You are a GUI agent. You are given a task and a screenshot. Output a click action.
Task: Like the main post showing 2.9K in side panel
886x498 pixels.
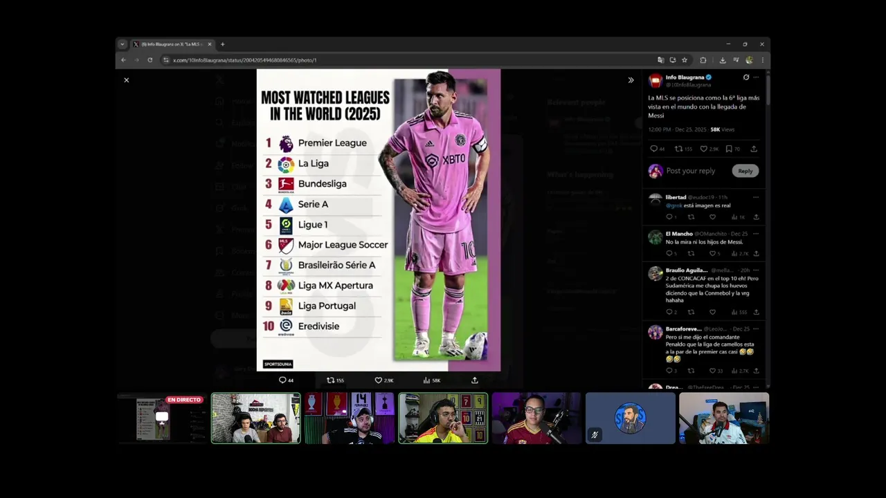(x=709, y=149)
